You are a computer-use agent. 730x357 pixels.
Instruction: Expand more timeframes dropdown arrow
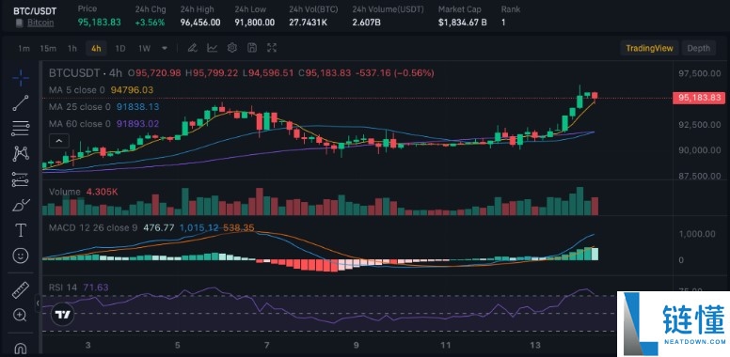[x=165, y=48]
